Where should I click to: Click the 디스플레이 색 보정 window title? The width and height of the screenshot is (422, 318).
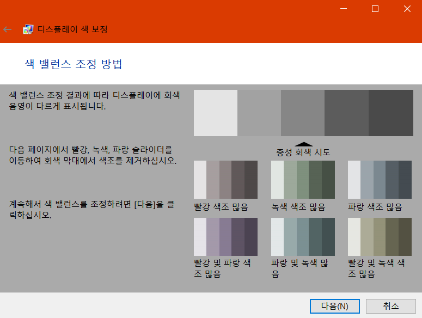click(72, 29)
